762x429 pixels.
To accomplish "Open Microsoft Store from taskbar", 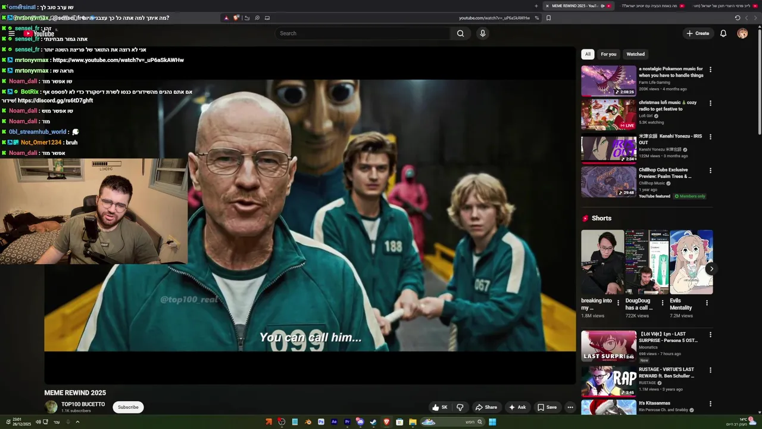I will 399,422.
